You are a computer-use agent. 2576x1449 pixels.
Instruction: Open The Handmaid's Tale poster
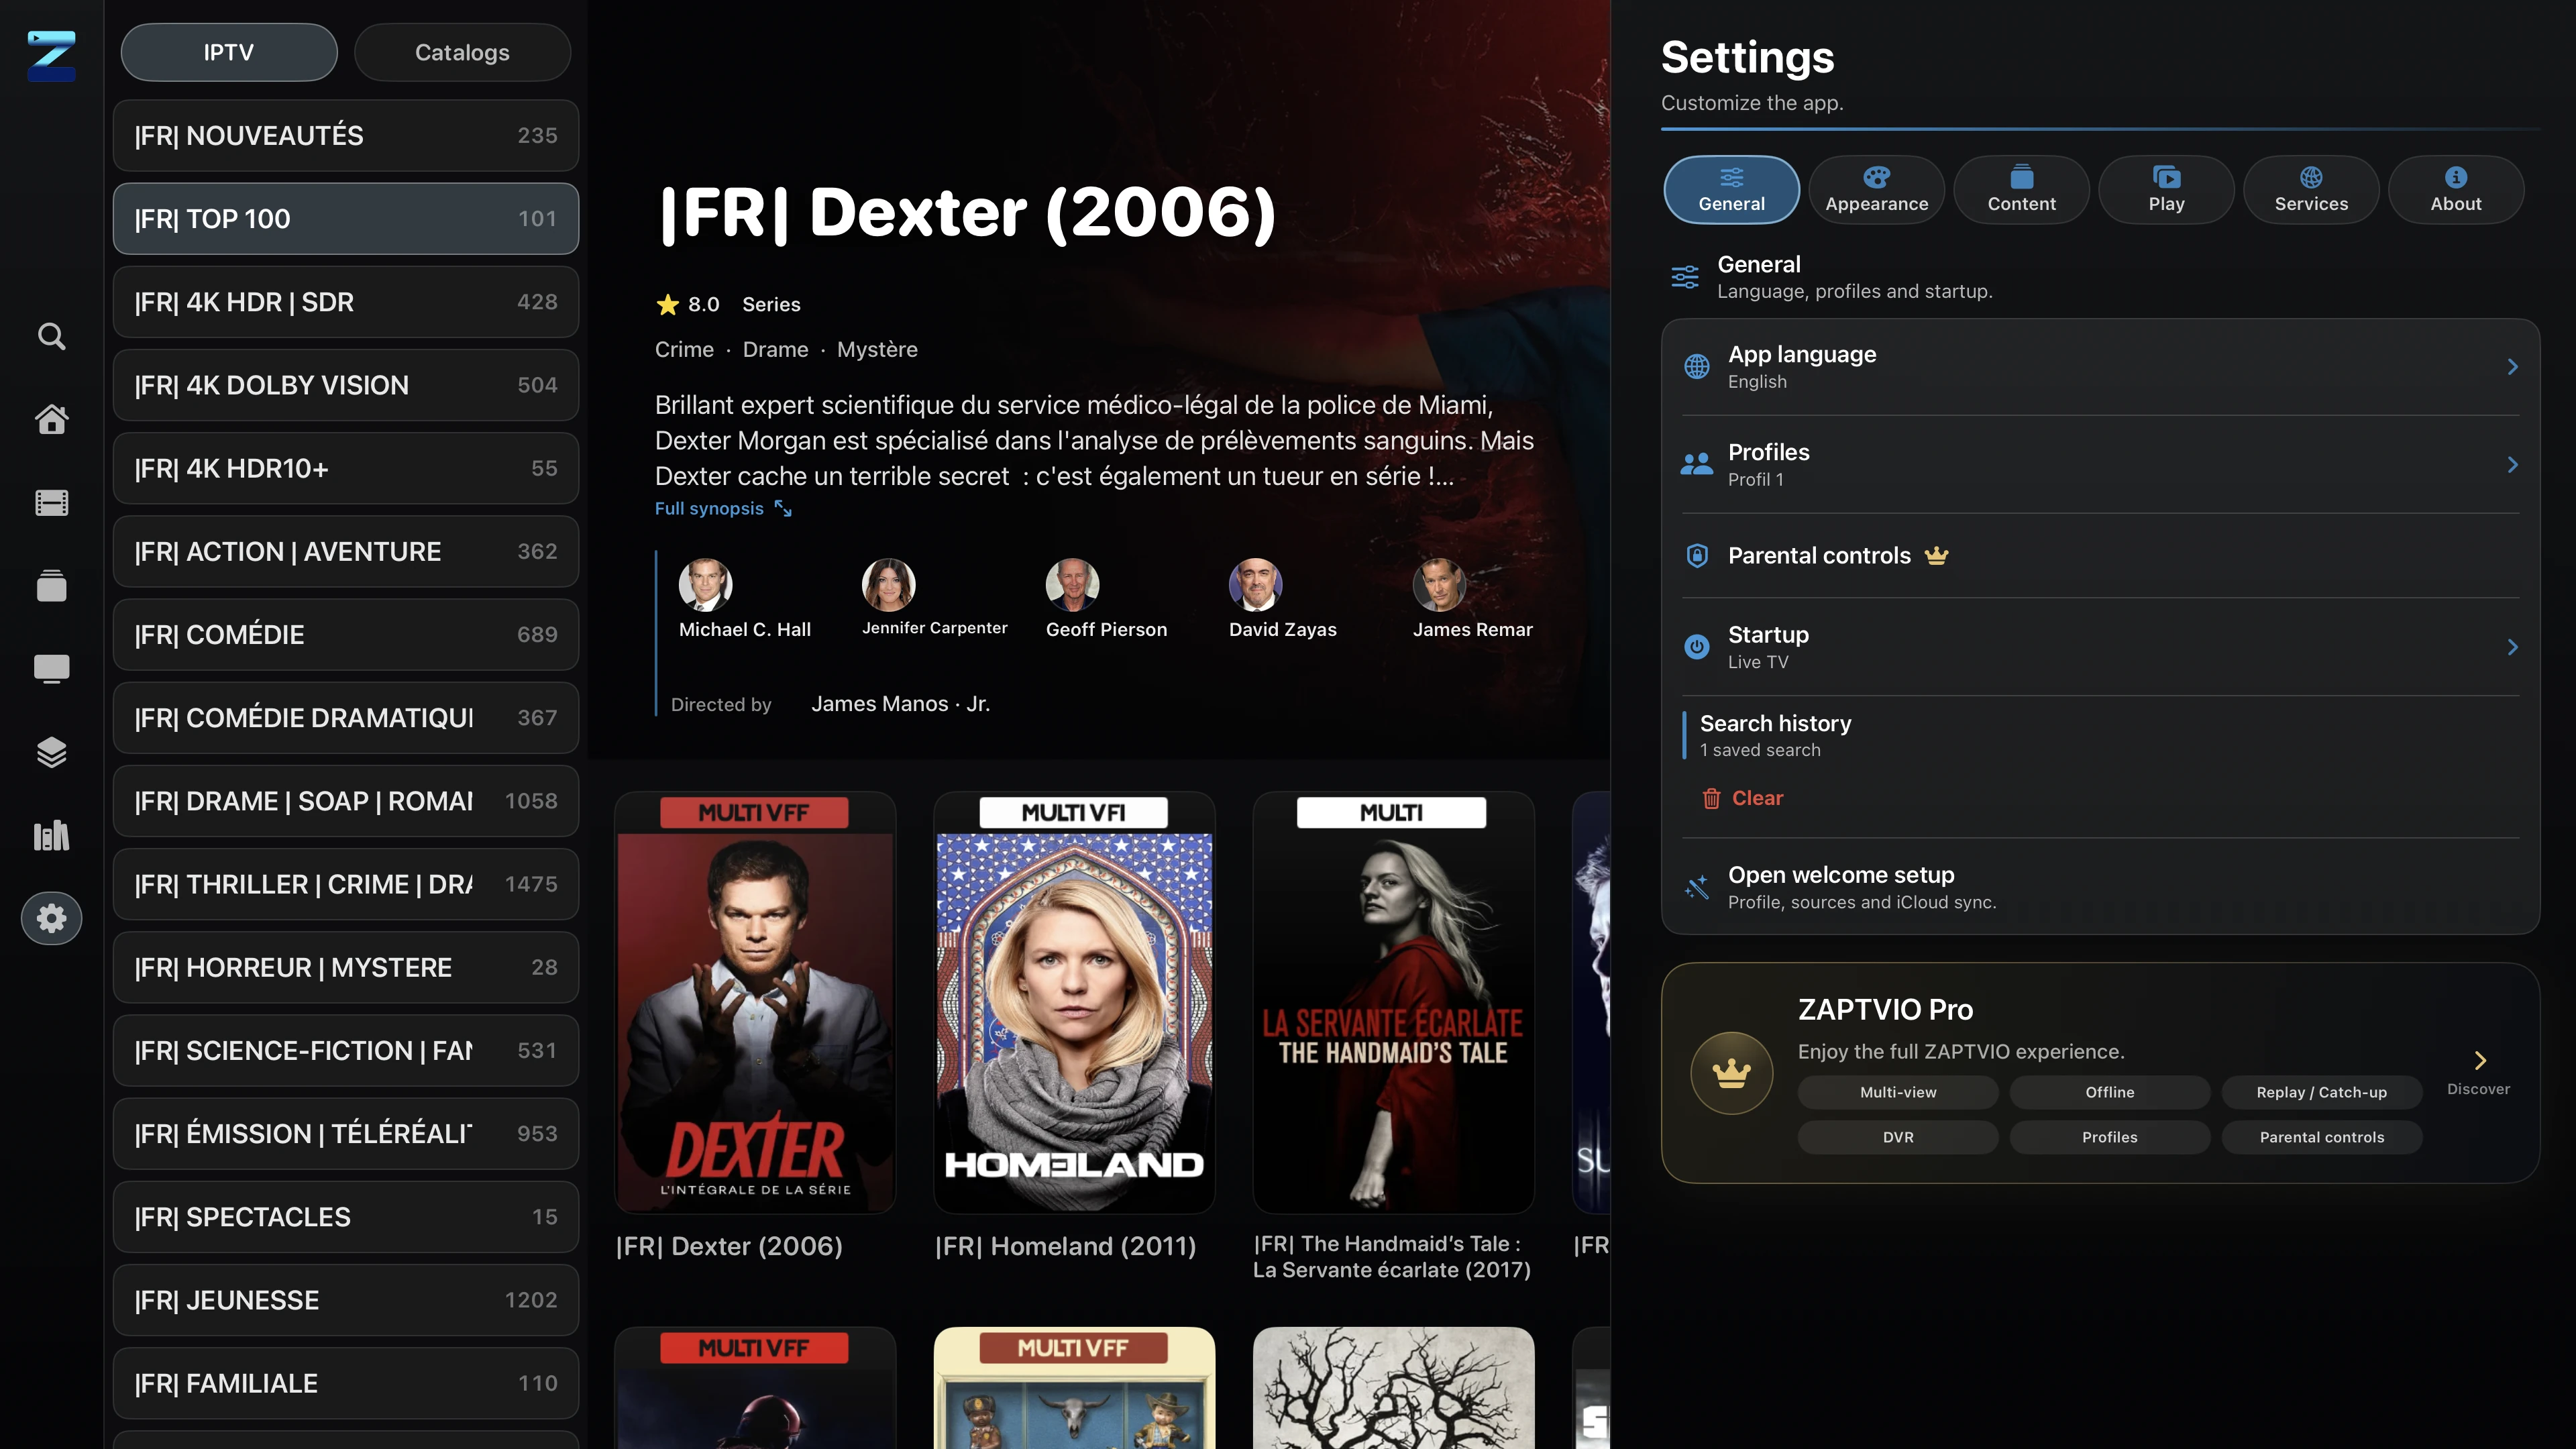[x=1393, y=1003]
